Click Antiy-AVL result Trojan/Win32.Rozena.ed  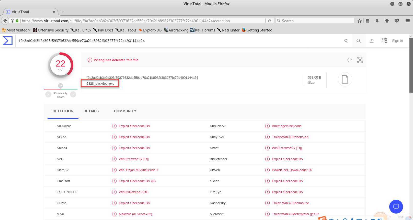[290, 137]
